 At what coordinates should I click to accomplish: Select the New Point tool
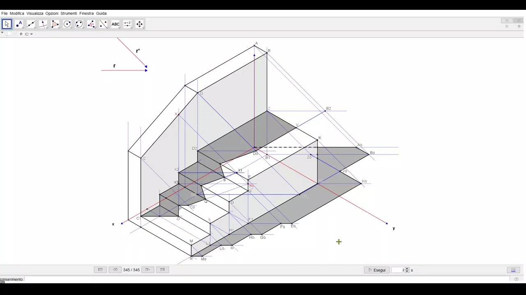click(x=19, y=24)
